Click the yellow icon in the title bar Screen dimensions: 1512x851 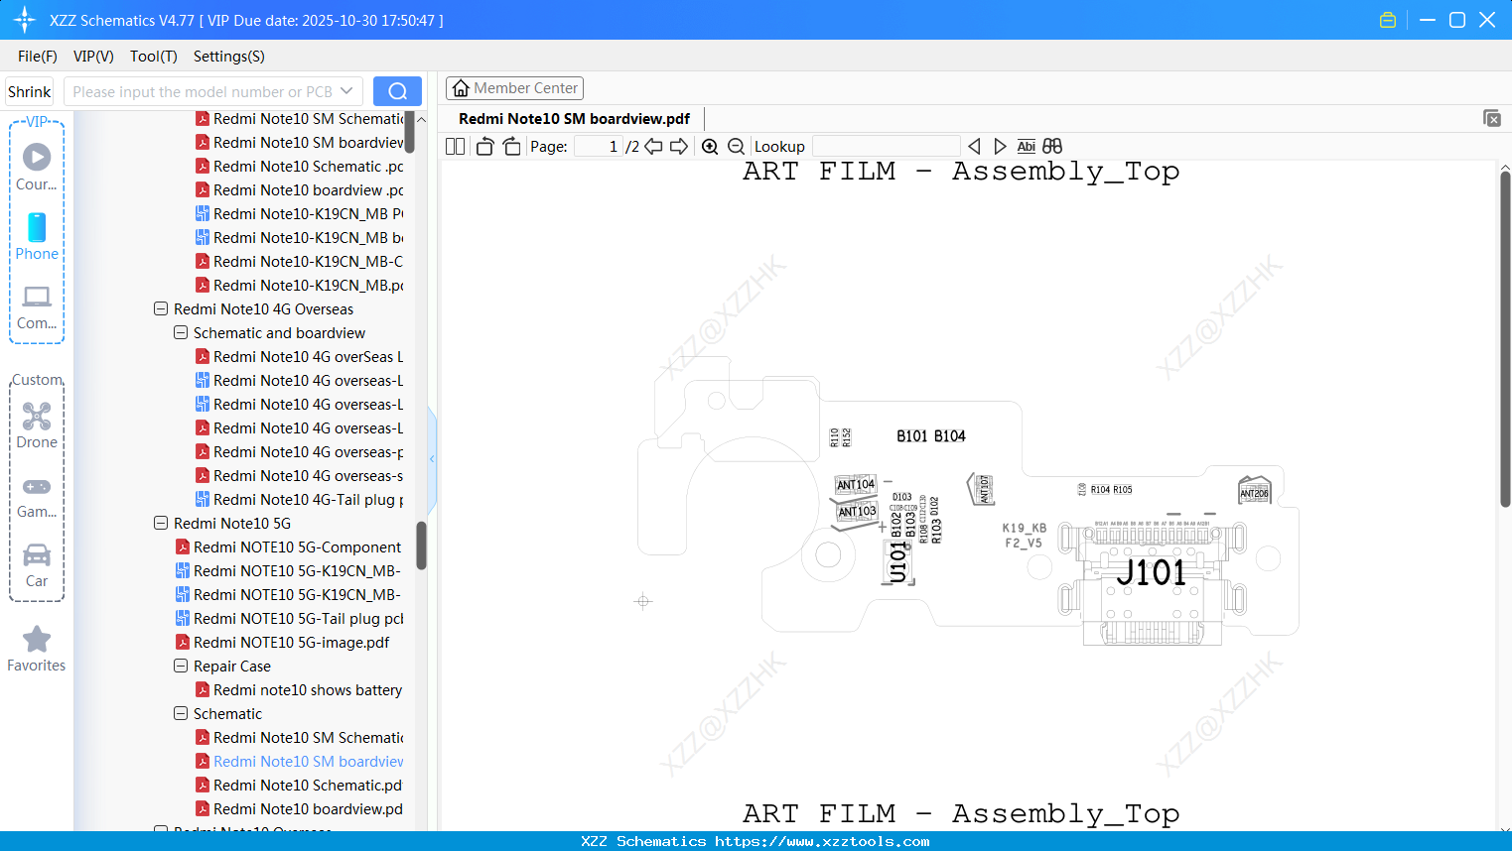1388,20
